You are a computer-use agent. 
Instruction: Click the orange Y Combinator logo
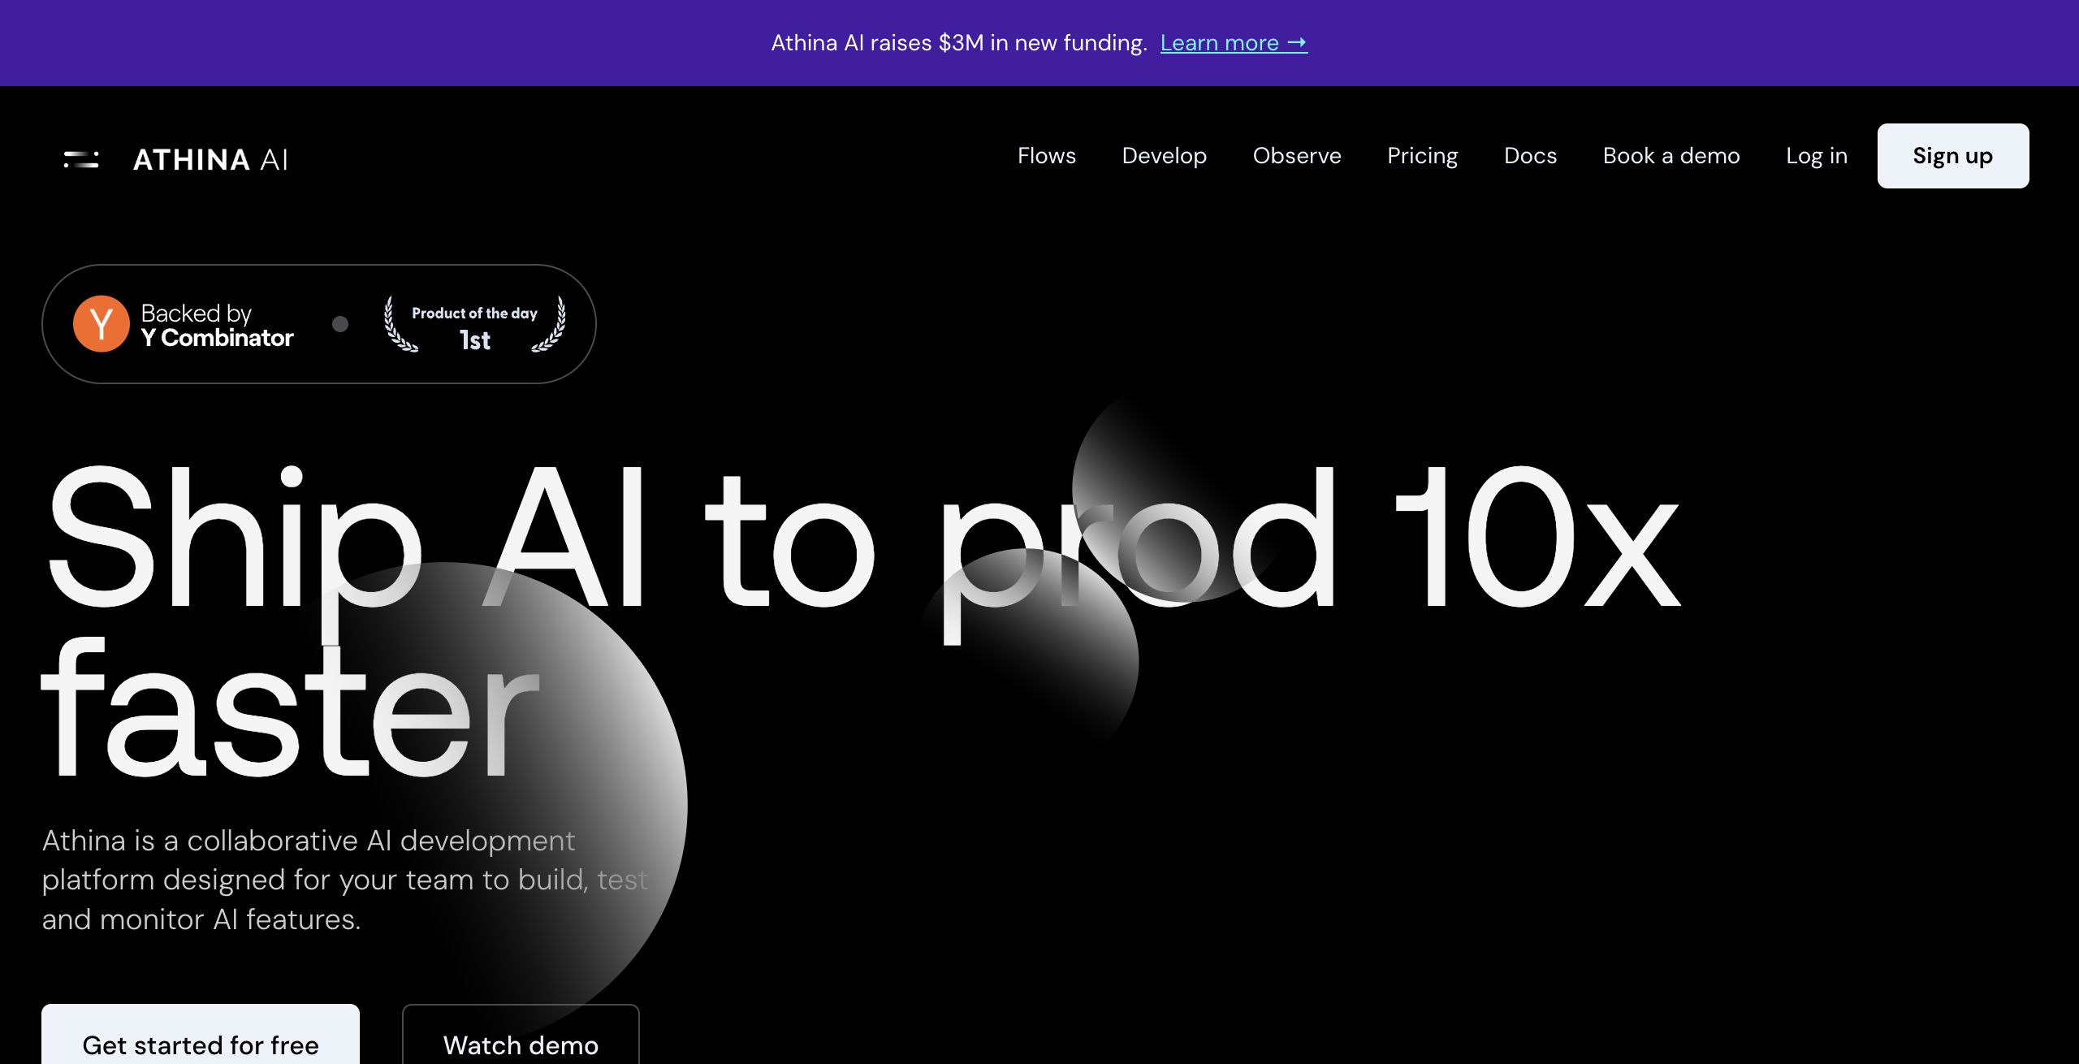coord(102,324)
